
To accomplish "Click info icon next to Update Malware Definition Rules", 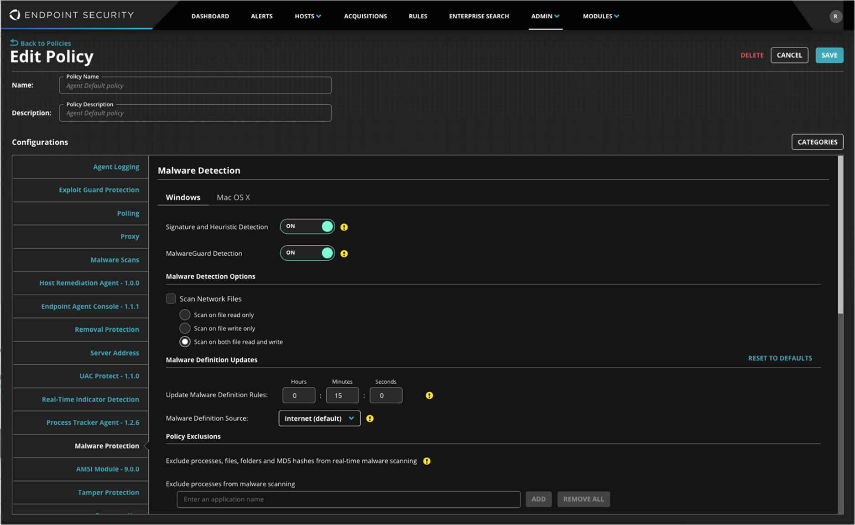I will 429,396.
